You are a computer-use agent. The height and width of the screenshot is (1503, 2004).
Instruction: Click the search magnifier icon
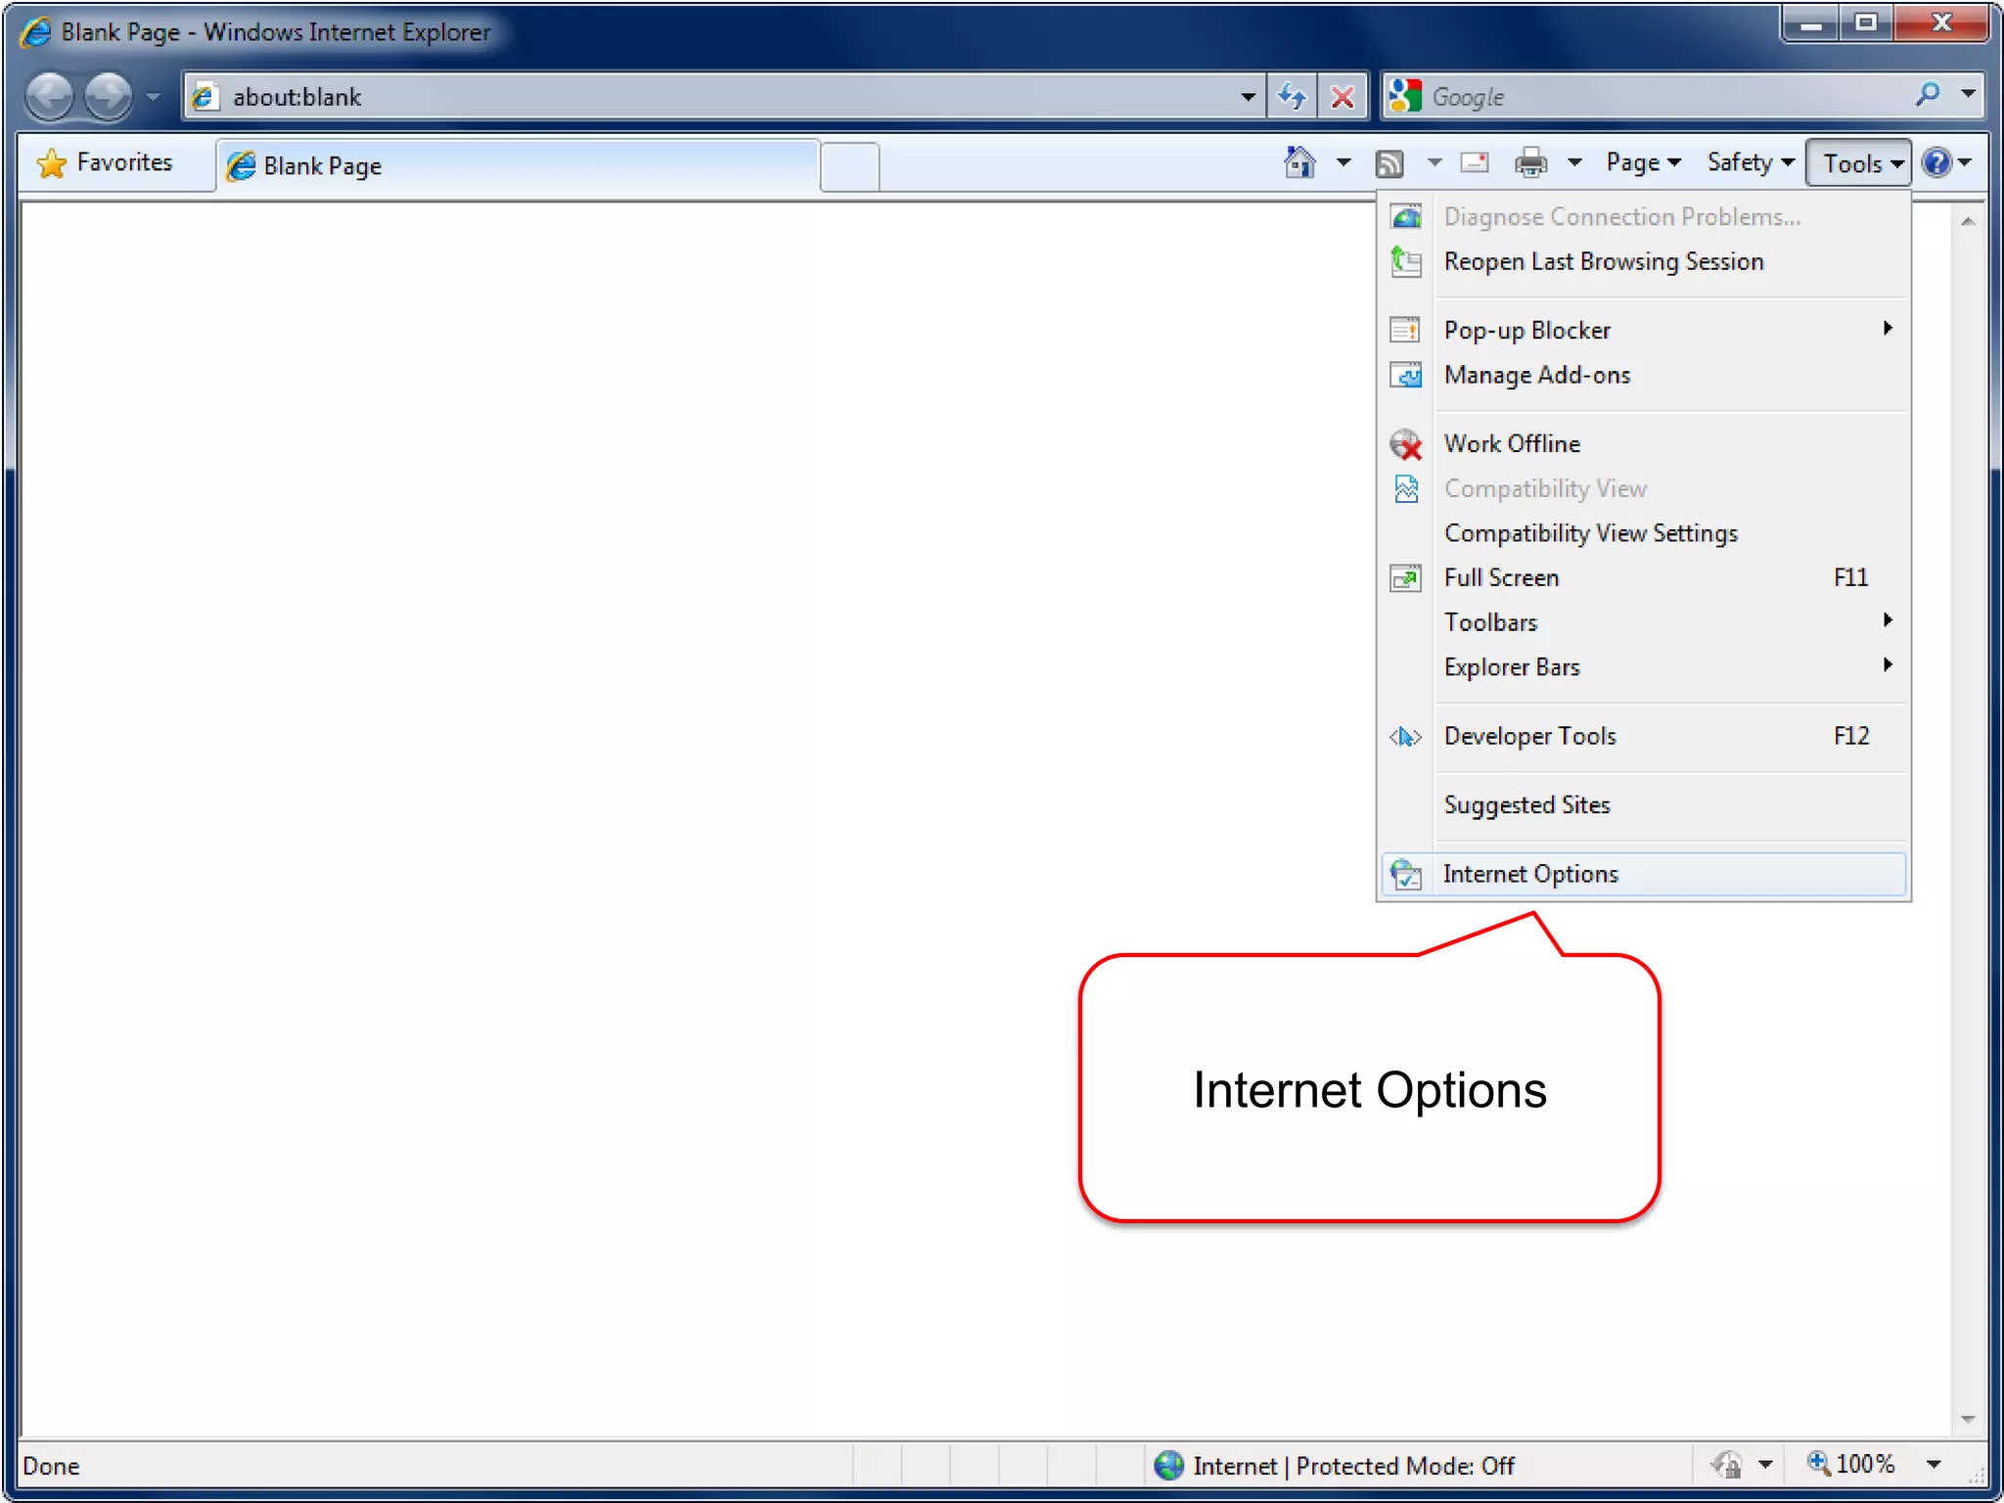pyautogui.click(x=1928, y=95)
